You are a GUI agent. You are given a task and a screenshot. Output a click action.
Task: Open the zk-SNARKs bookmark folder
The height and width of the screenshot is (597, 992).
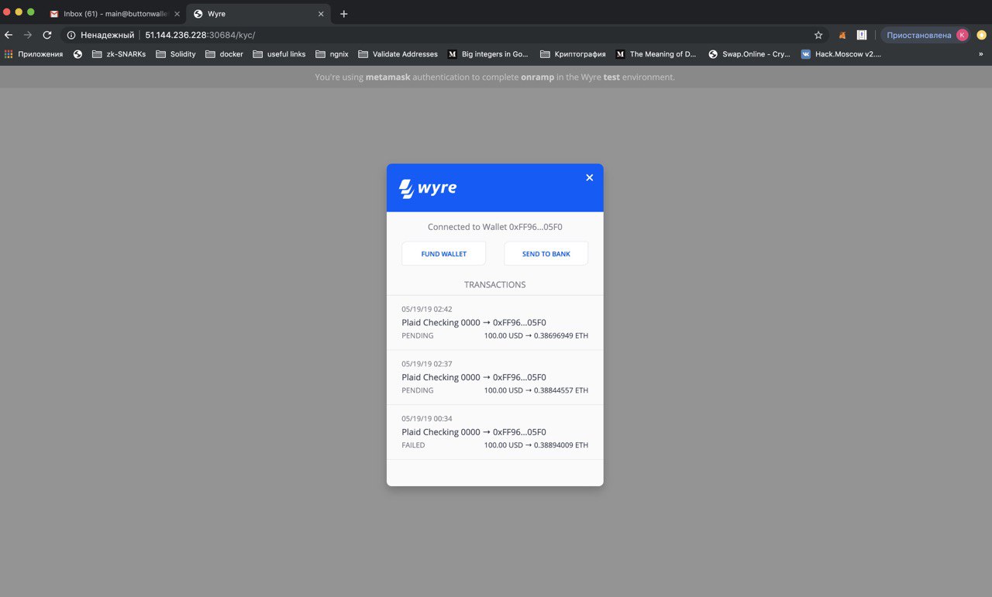119,54
